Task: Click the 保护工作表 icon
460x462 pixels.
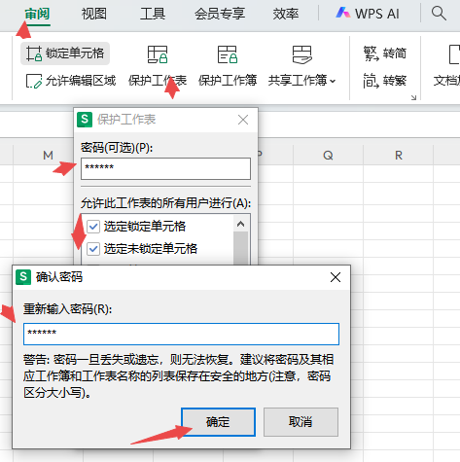Action: coord(158,54)
